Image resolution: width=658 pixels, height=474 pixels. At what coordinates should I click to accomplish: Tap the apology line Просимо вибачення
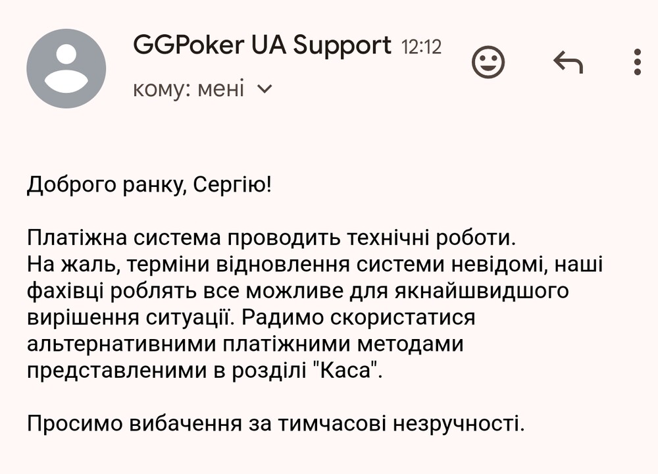(276, 423)
